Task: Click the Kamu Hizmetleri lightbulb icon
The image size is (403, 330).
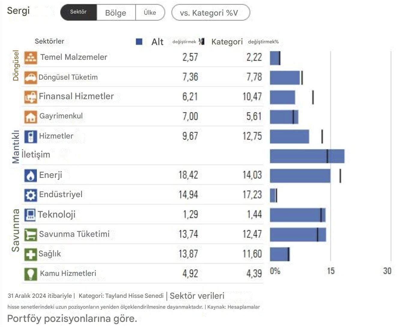Action: 31,274
